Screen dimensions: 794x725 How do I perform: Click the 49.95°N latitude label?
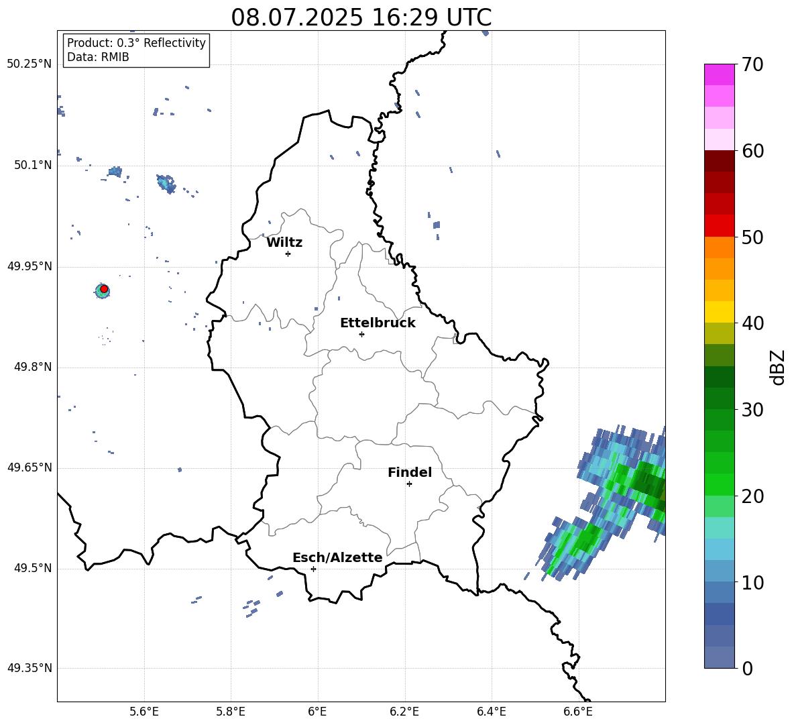click(30, 266)
